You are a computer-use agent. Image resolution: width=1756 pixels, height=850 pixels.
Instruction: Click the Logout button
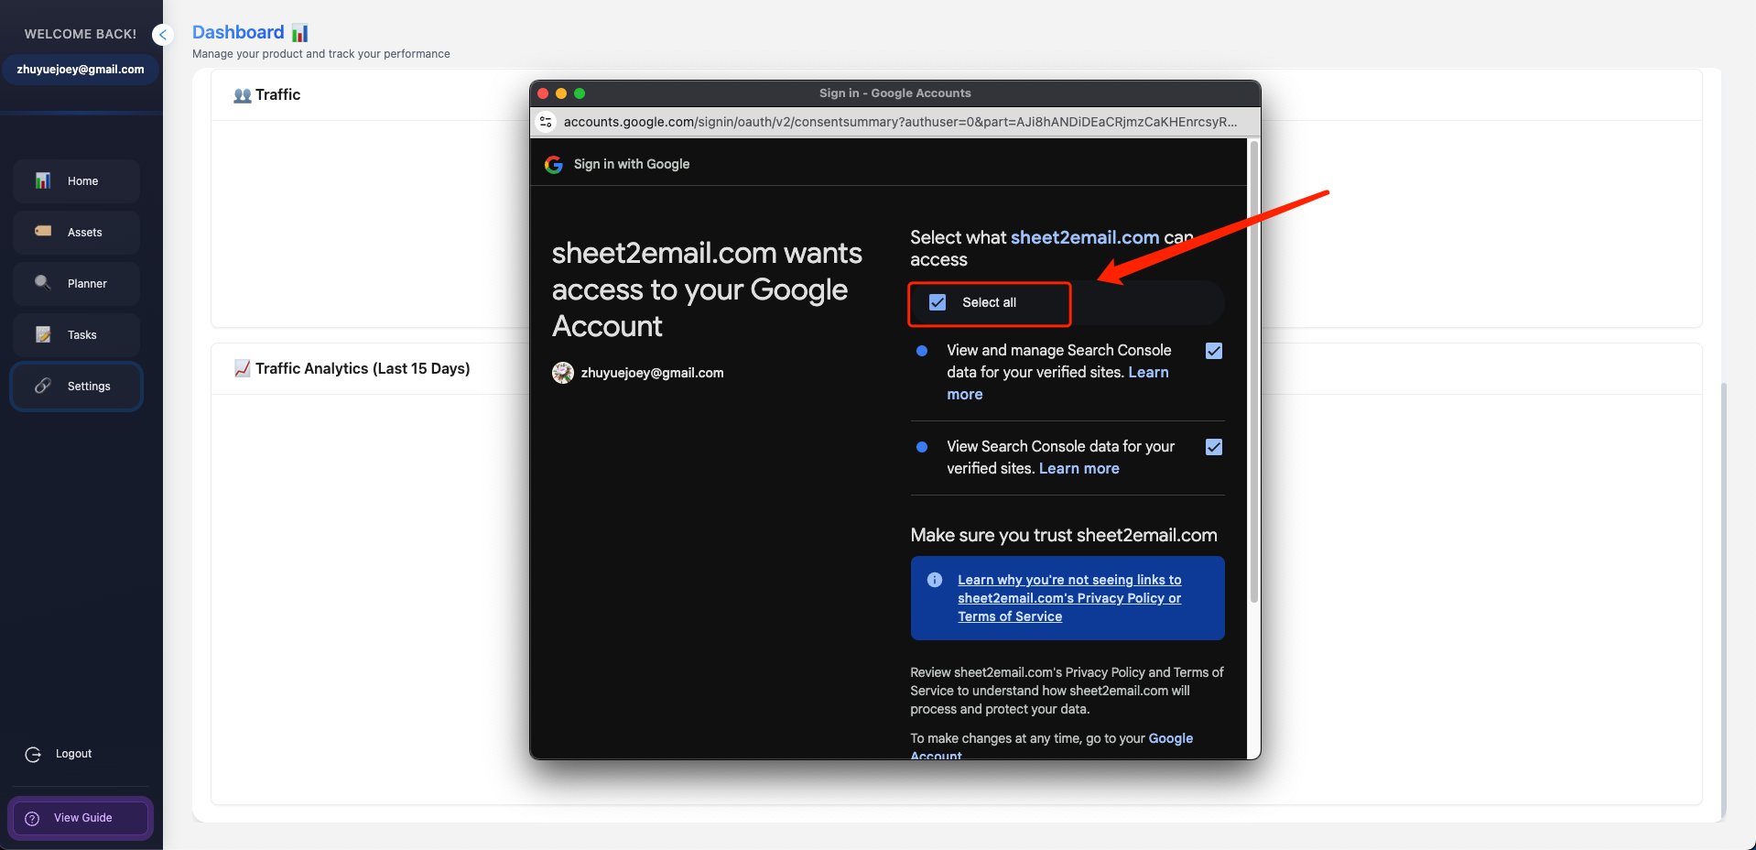[59, 754]
